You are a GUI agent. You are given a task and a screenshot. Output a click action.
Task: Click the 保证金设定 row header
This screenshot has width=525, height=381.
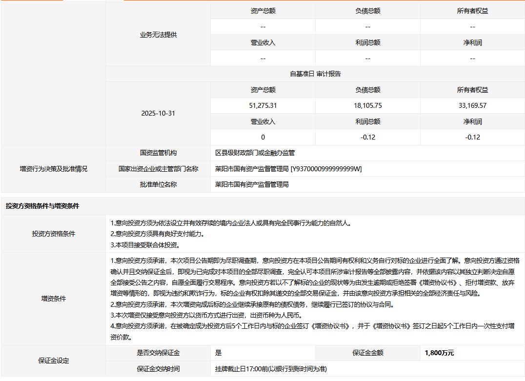(53, 361)
